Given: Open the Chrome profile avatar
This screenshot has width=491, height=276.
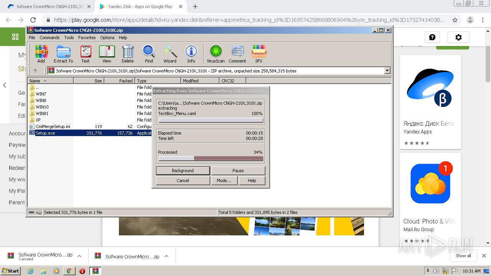Looking at the screenshot, I should tap(470, 20).
